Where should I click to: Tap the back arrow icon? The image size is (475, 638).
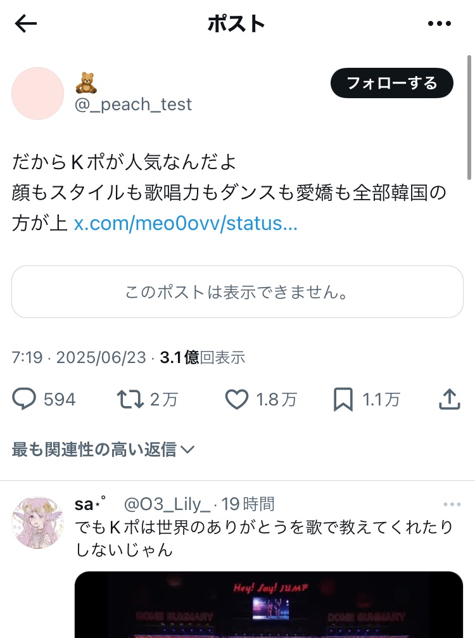pyautogui.click(x=26, y=24)
